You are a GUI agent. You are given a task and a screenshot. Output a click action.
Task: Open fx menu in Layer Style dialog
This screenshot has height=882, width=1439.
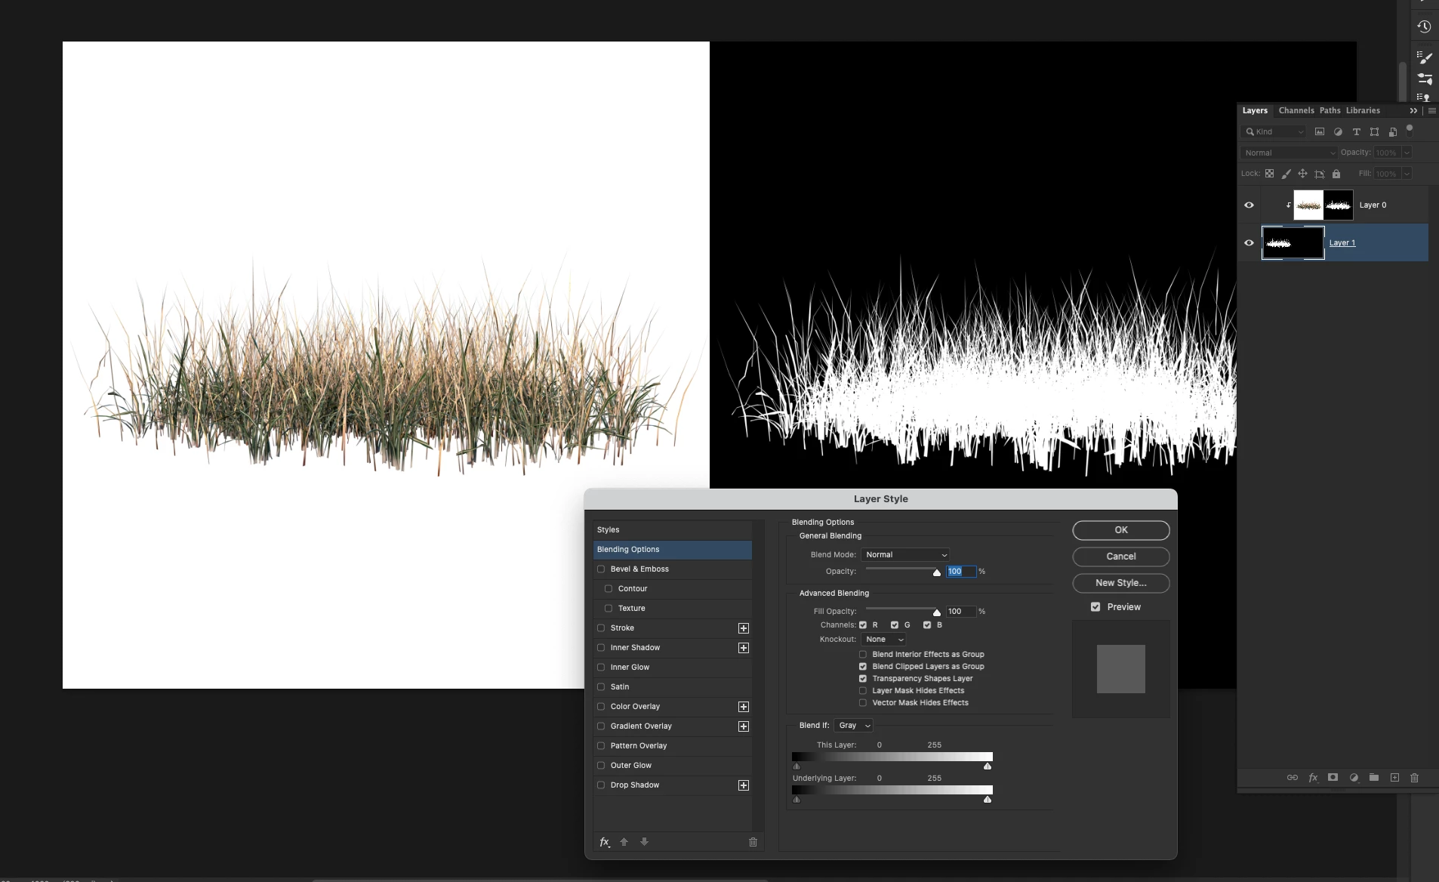pyautogui.click(x=605, y=842)
